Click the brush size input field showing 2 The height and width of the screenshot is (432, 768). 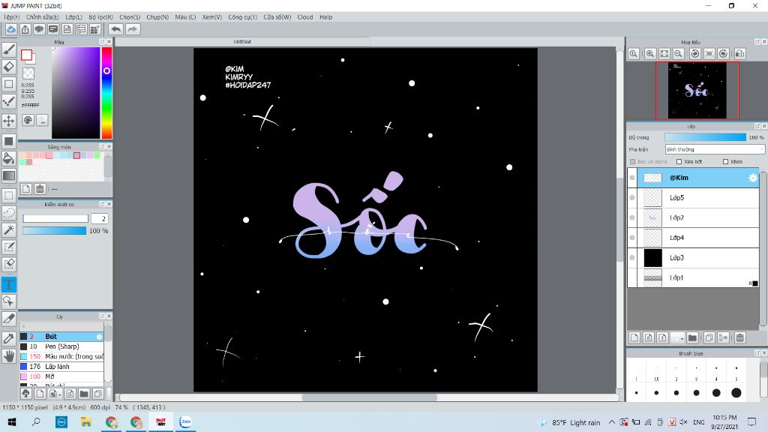(x=98, y=218)
